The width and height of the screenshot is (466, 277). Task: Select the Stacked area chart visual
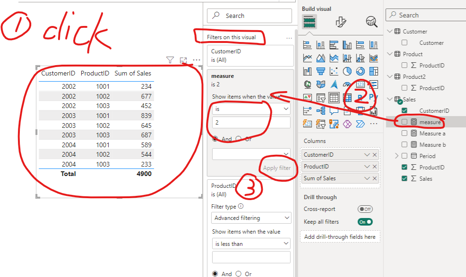pos(334,58)
